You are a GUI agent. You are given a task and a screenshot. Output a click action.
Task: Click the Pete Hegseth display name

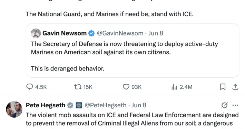pos(46,105)
